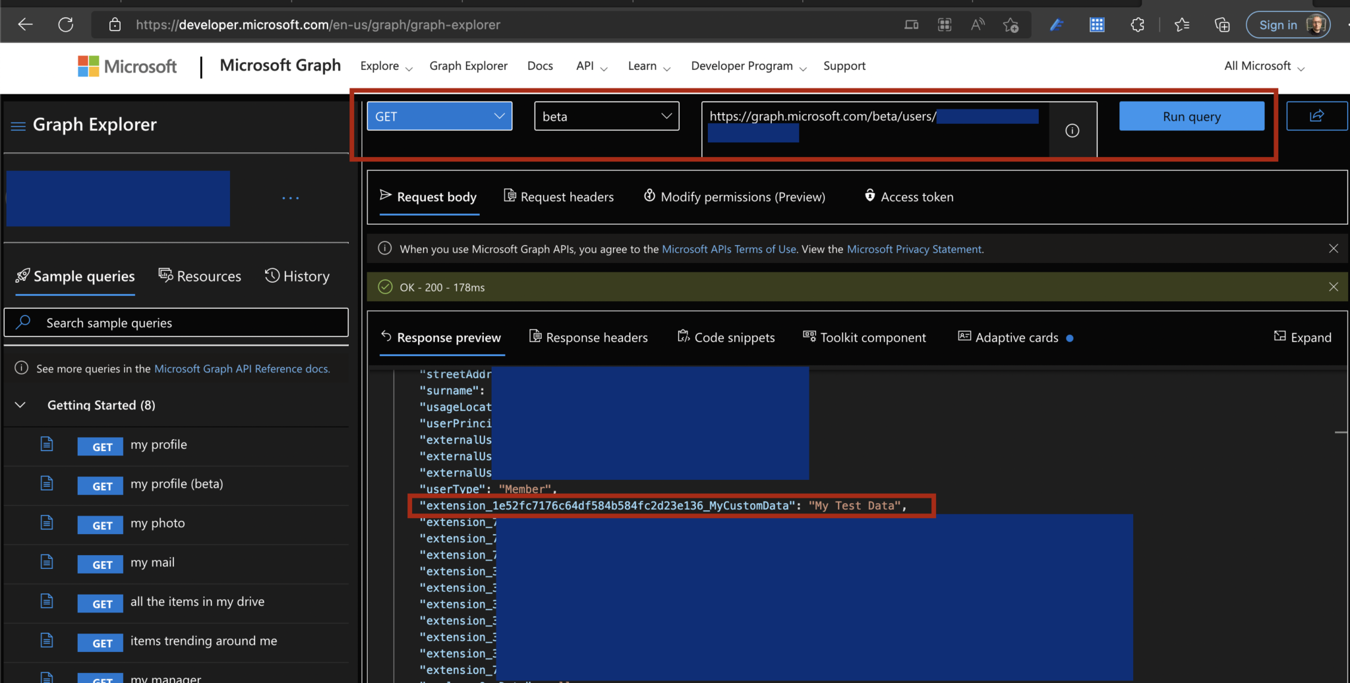Open the Microsoft Graph API Reference docs link
The width and height of the screenshot is (1350, 683).
point(241,369)
